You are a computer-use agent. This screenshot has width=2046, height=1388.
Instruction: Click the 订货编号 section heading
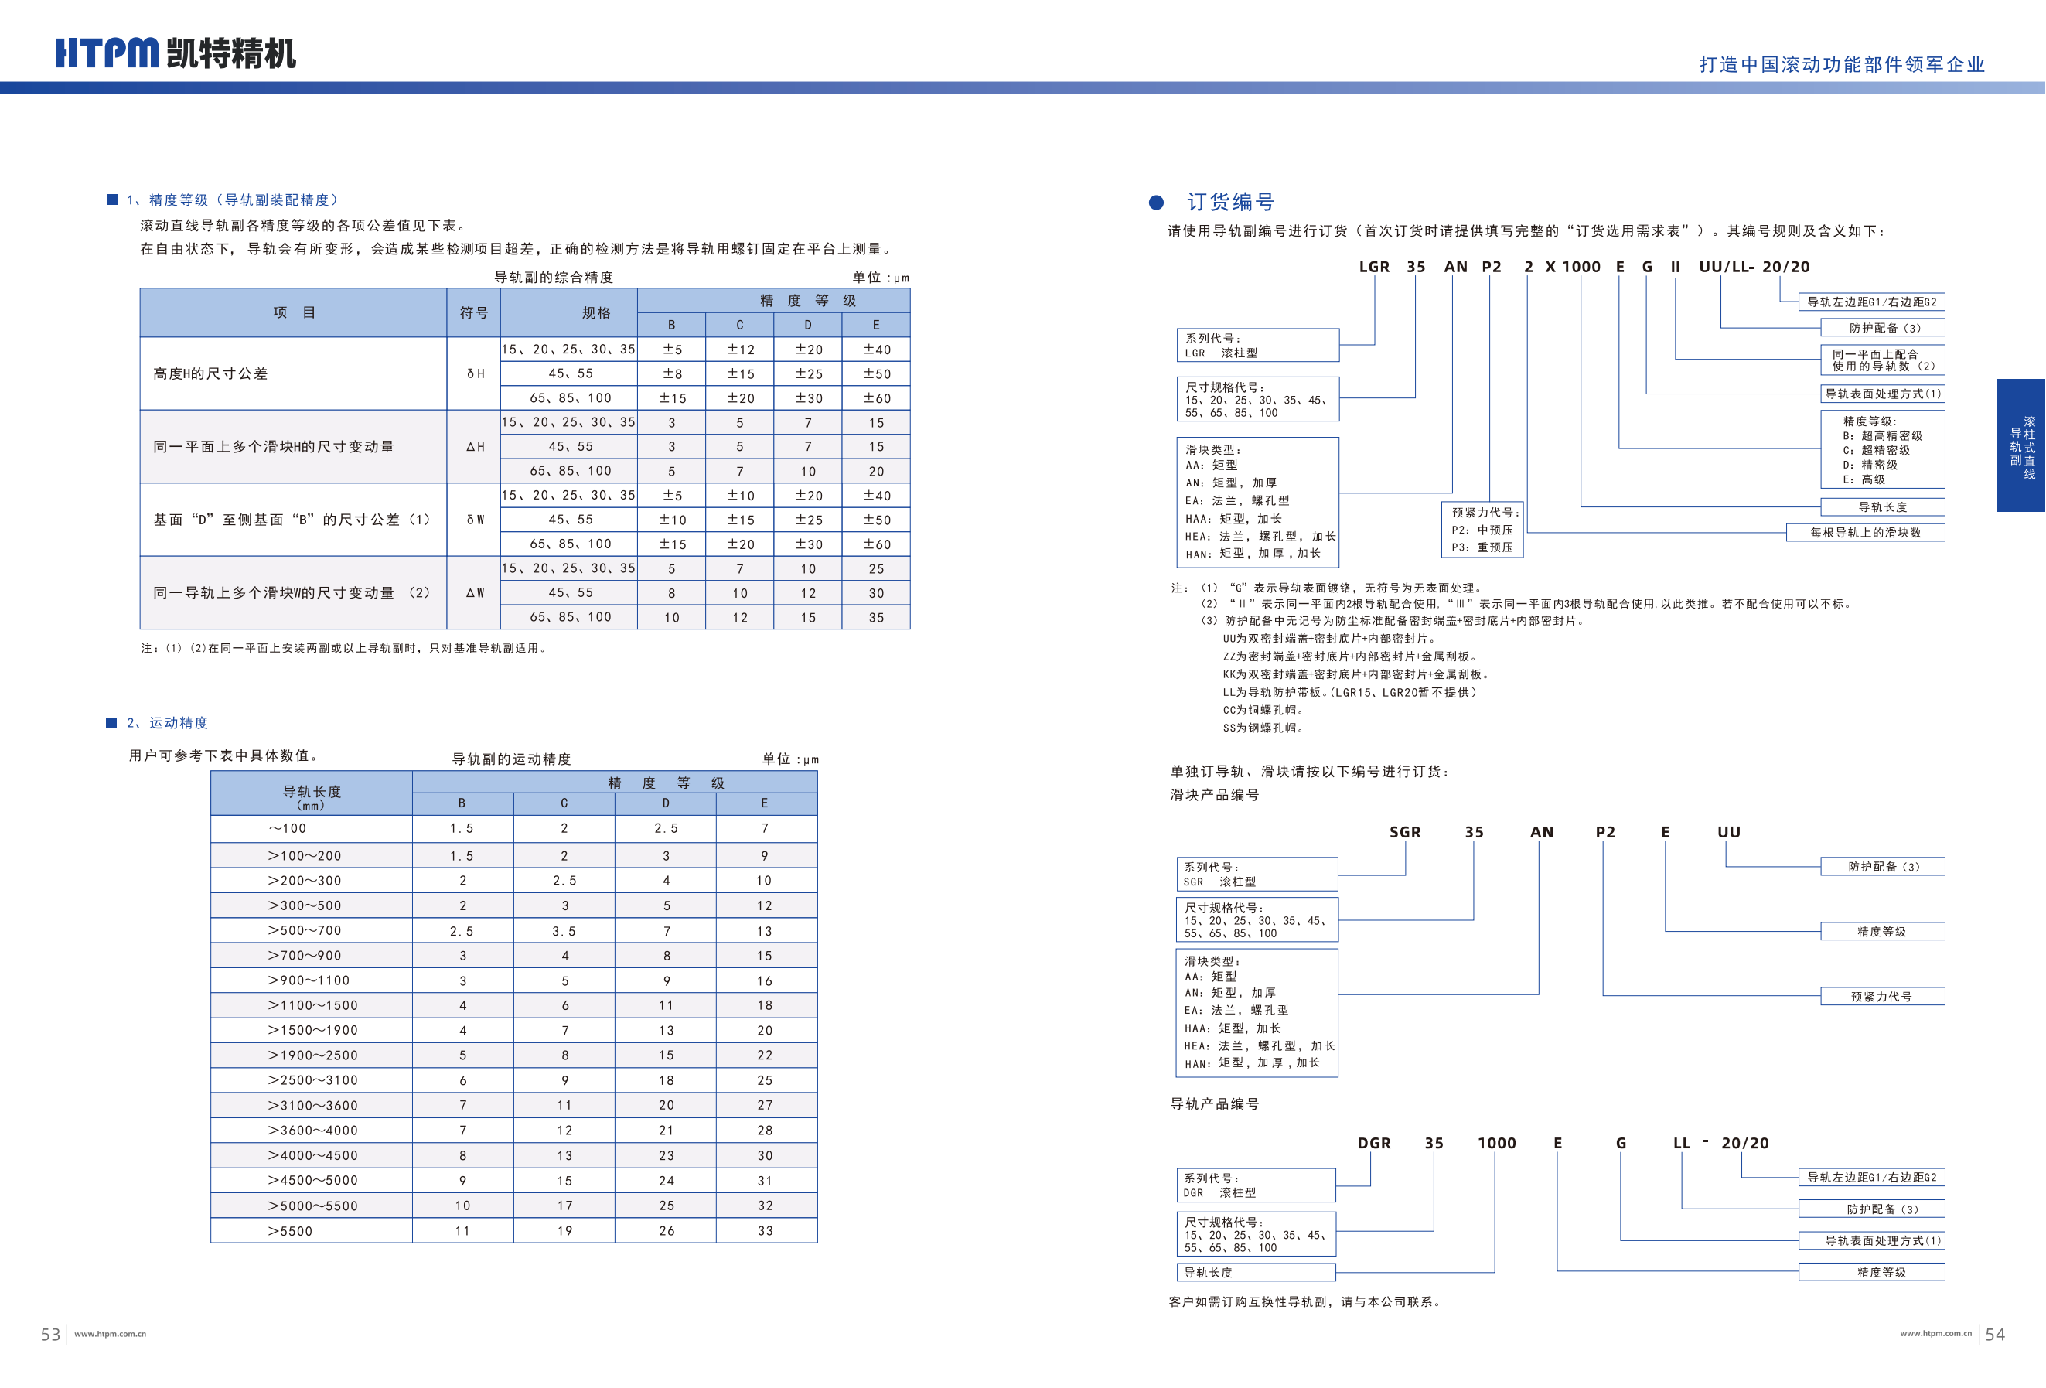pos(1231,202)
